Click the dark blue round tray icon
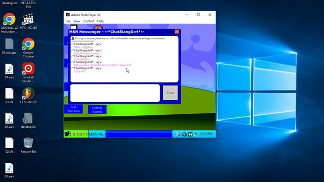This screenshot has width=324, height=182. coord(184,134)
